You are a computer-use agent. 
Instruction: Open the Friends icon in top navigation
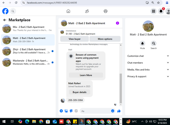pyautogui.click(x=87, y=11)
